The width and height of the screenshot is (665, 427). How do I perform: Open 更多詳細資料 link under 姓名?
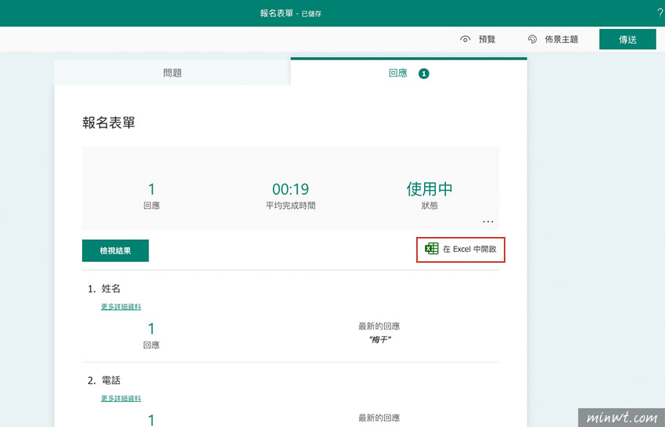[120, 307]
